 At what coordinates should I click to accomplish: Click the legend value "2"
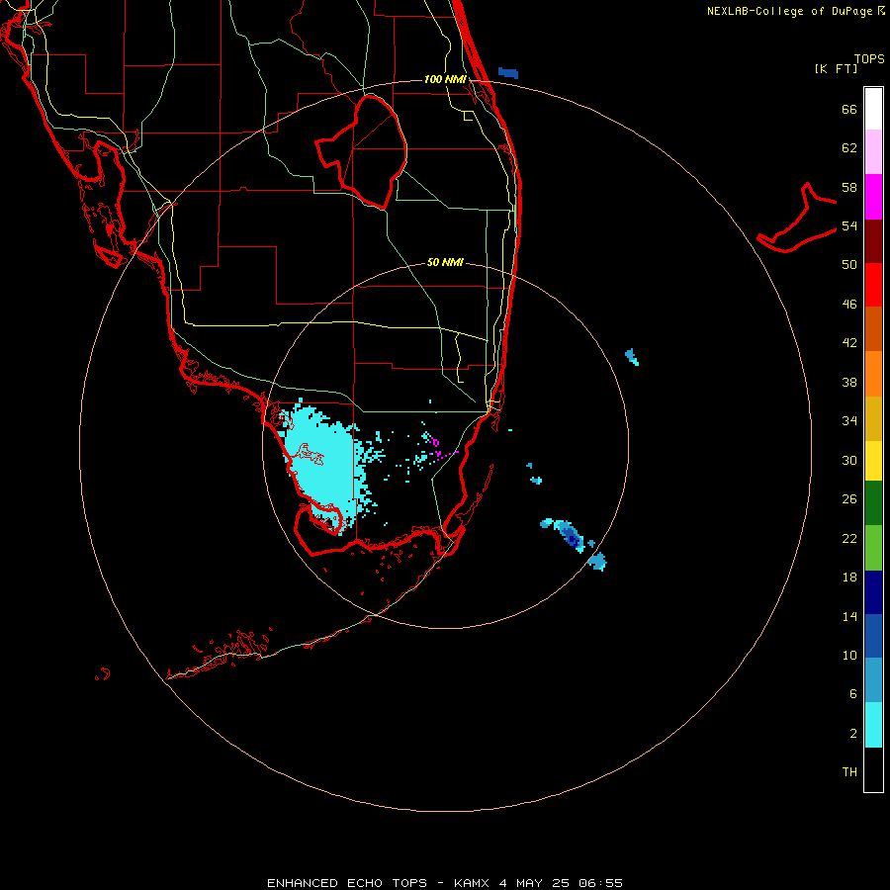coord(853,734)
